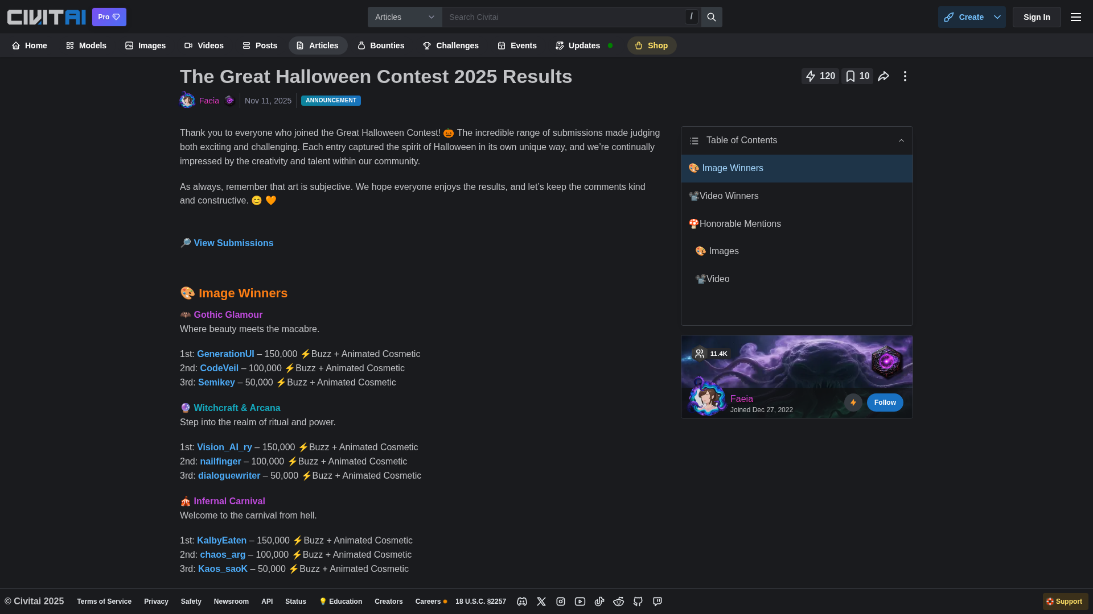
Task: Tip Faeia with lightning bolt icon
Action: click(x=853, y=403)
